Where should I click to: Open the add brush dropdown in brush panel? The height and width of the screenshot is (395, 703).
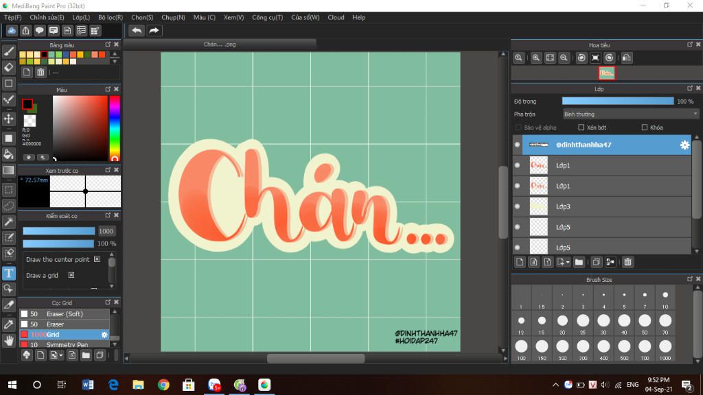[x=56, y=355]
